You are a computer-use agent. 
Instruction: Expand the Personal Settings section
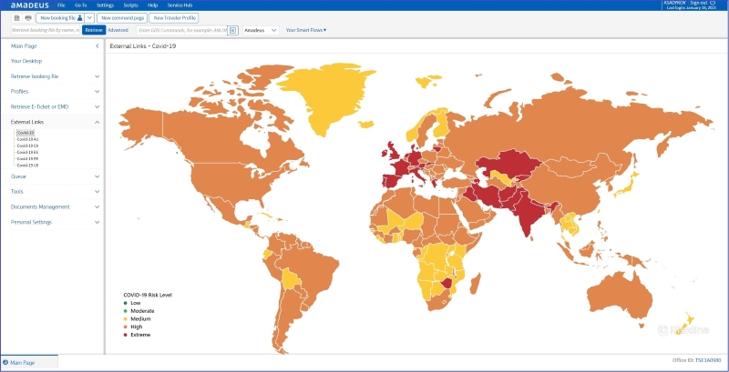(x=97, y=222)
